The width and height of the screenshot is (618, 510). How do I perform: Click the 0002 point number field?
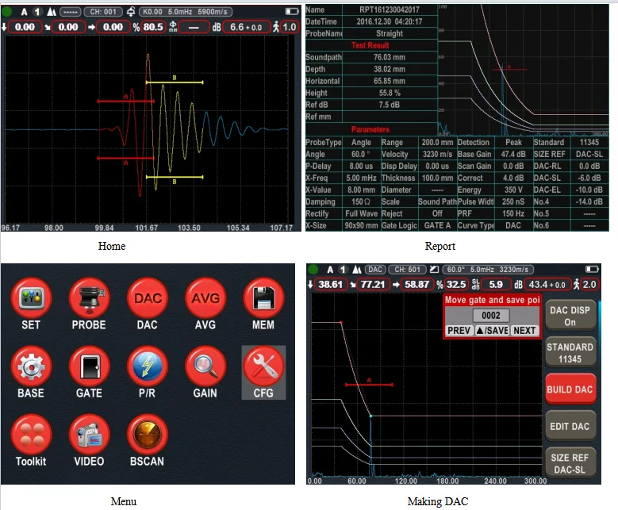pos(491,316)
